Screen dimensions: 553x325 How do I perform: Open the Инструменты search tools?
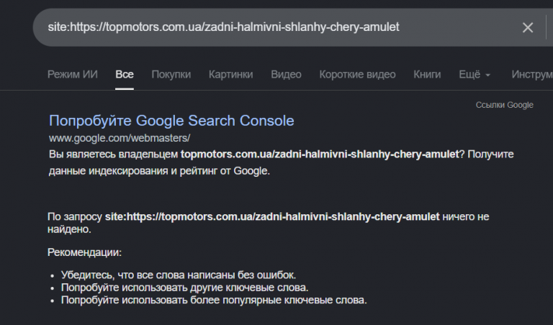[532, 74]
